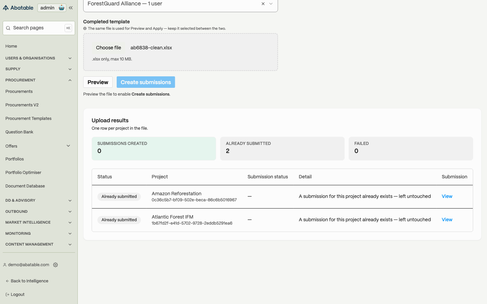The height and width of the screenshot is (304, 487).
Task: Open the organisation dropdown arrow
Action: 271,4
